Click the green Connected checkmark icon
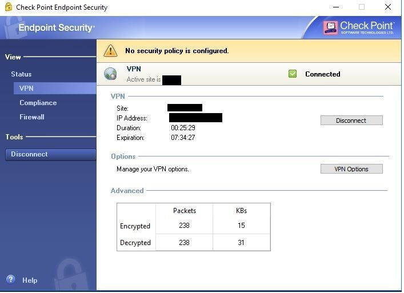Viewport: 404px width, 293px height. click(293, 74)
